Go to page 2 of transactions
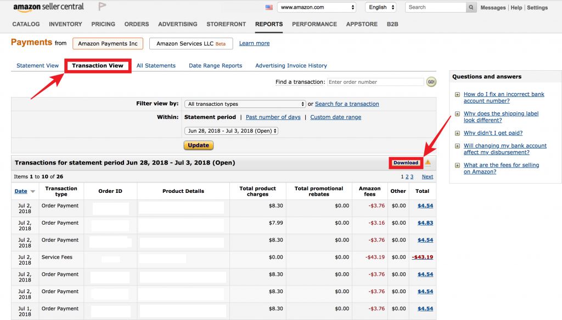The width and height of the screenshot is (562, 320). (x=407, y=176)
